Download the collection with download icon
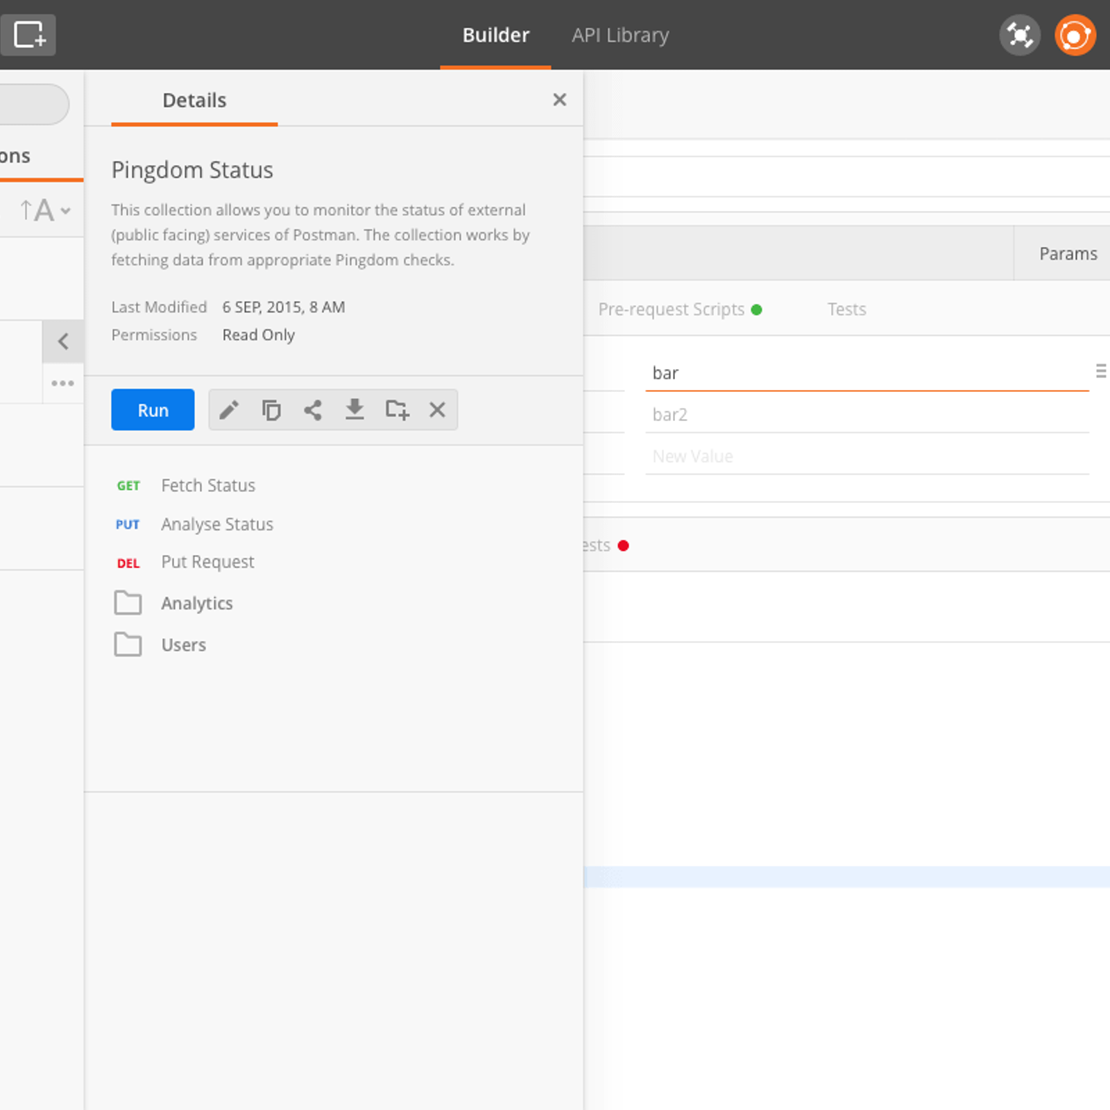This screenshot has height=1110, width=1110. [x=355, y=410]
